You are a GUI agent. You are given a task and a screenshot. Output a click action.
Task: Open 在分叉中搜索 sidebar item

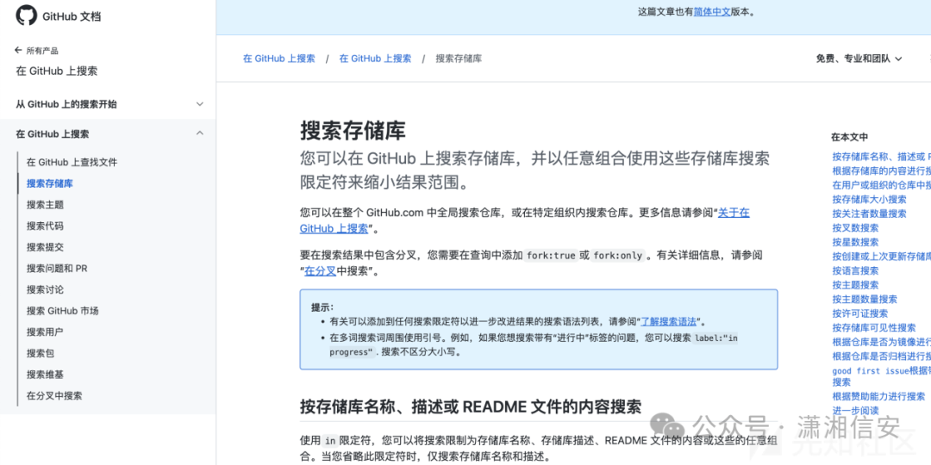pos(54,395)
